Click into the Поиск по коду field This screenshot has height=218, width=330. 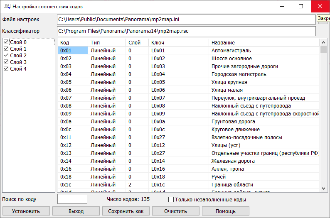click(72, 199)
